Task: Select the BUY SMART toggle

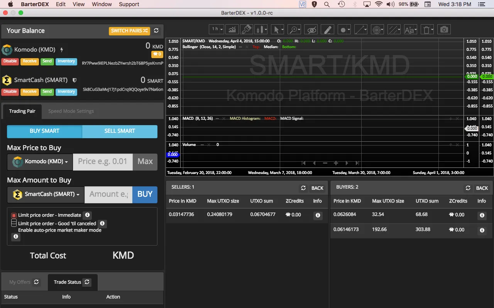Action: 44,131
